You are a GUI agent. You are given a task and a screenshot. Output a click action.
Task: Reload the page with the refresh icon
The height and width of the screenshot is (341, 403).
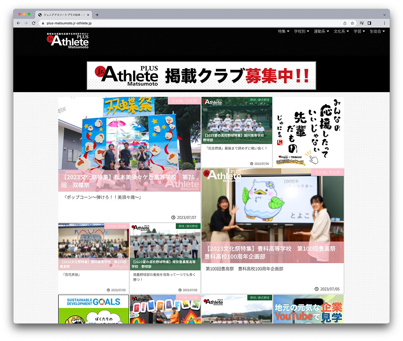(x=34, y=23)
